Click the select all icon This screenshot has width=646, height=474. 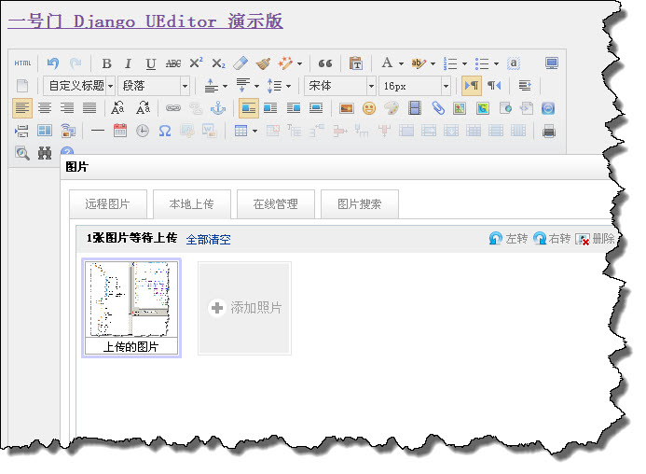click(x=514, y=63)
